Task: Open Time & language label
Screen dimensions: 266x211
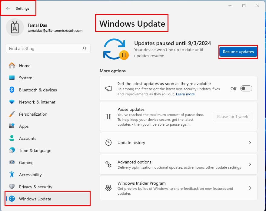Action: click(35, 151)
